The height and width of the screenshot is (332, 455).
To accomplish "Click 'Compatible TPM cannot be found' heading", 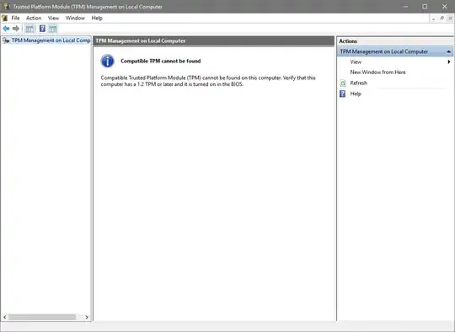I will (160, 61).
